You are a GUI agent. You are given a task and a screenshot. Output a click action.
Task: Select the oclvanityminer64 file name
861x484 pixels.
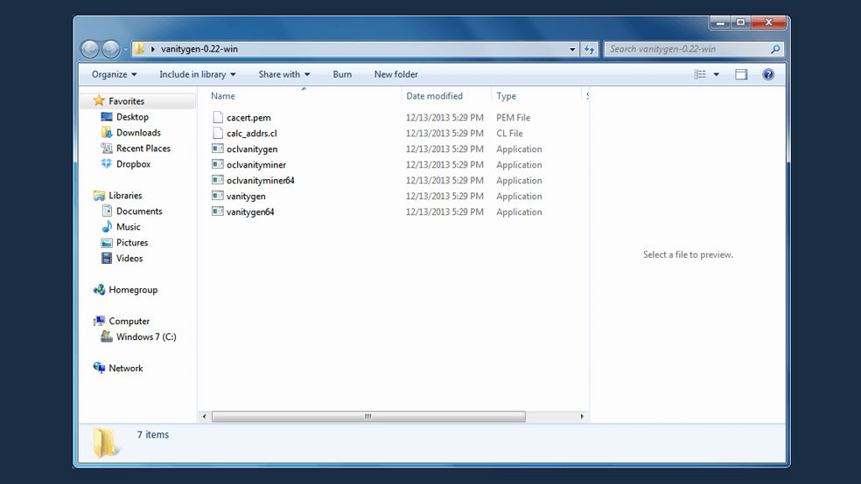260,180
